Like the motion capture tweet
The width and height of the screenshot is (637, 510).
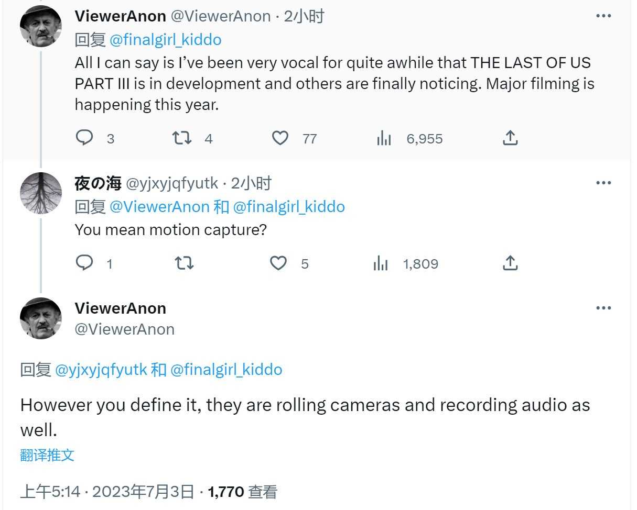278,263
